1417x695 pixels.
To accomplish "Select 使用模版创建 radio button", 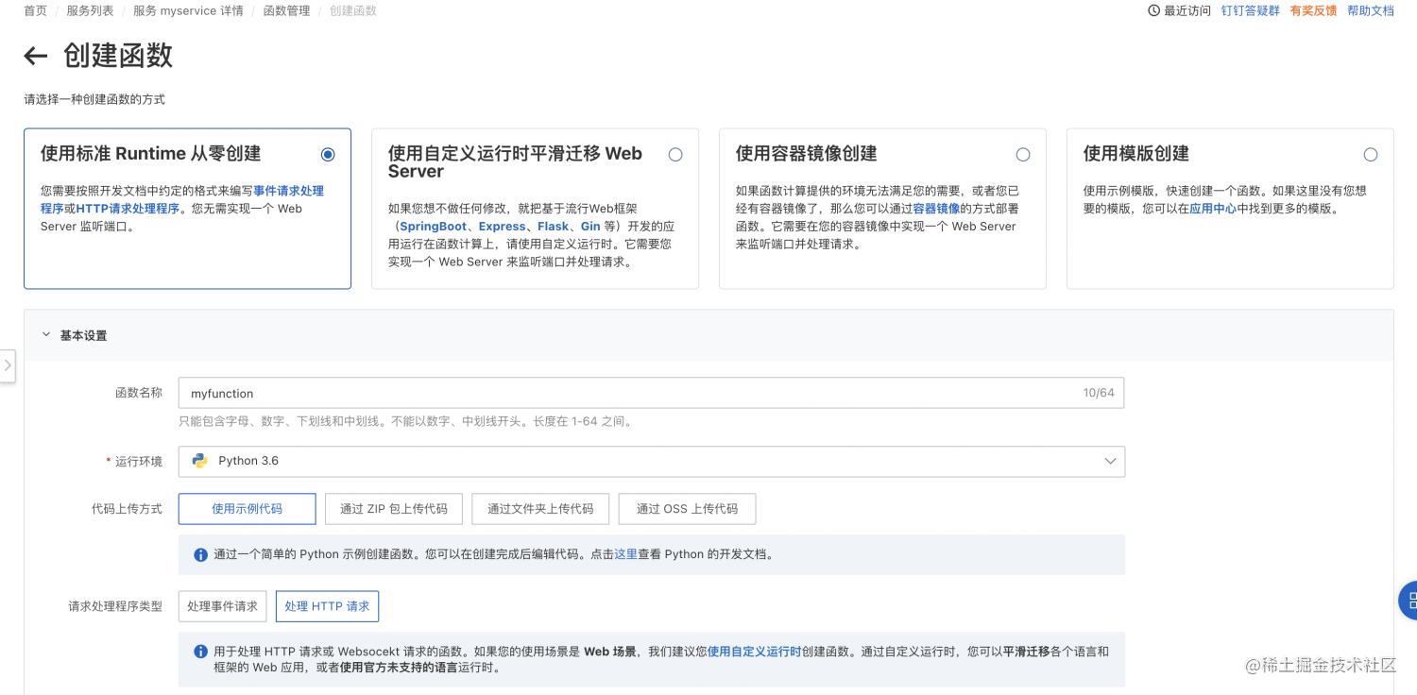I will (x=1371, y=155).
